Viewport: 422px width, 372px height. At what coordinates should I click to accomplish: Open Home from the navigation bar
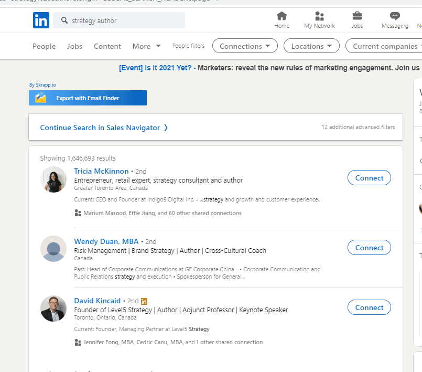pyautogui.click(x=282, y=20)
